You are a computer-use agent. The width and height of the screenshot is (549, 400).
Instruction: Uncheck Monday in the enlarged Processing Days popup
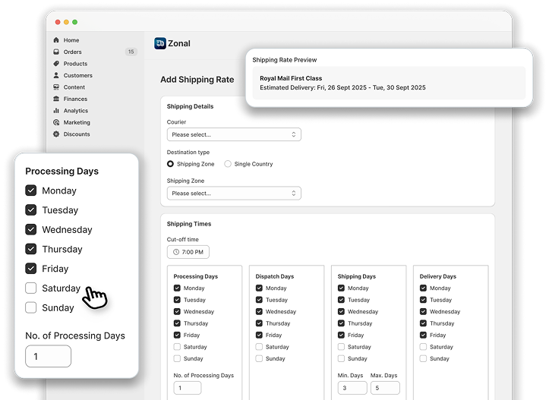pyautogui.click(x=31, y=191)
